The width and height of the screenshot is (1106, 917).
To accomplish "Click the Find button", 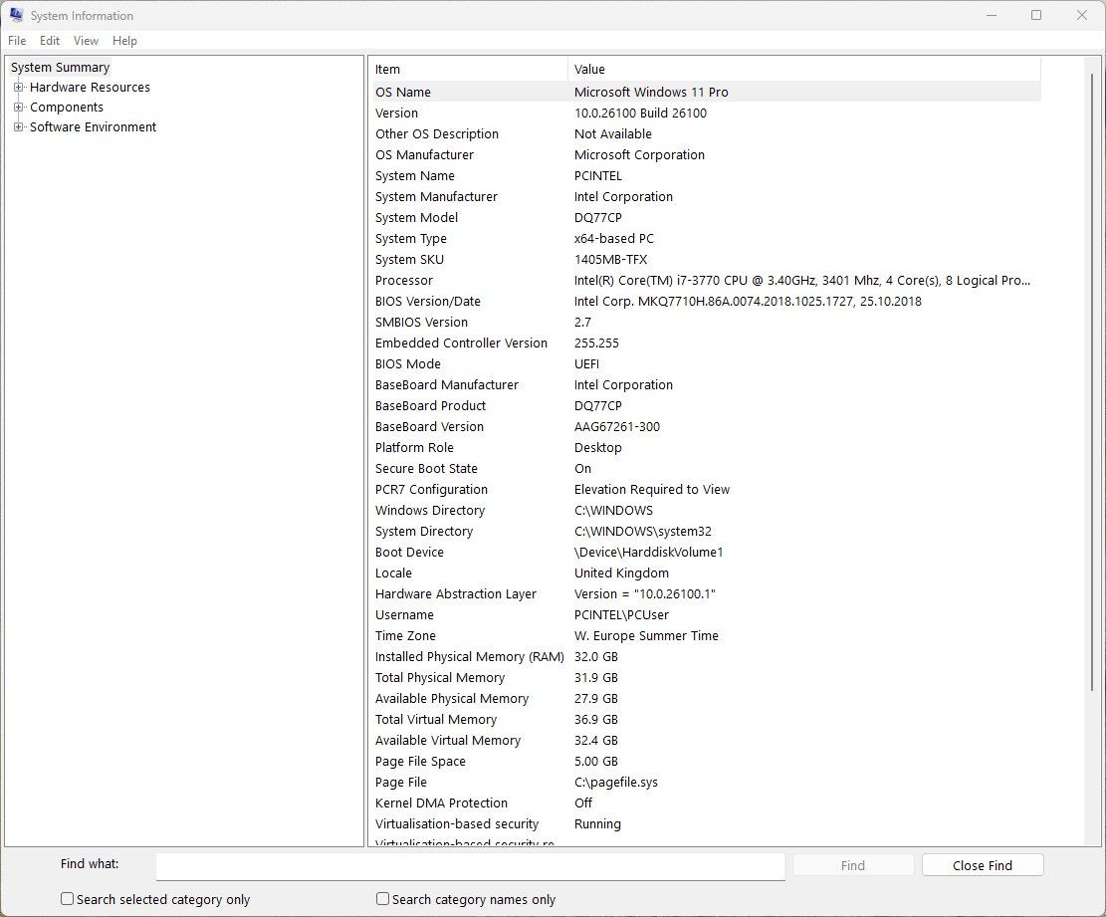I will pyautogui.click(x=853, y=865).
